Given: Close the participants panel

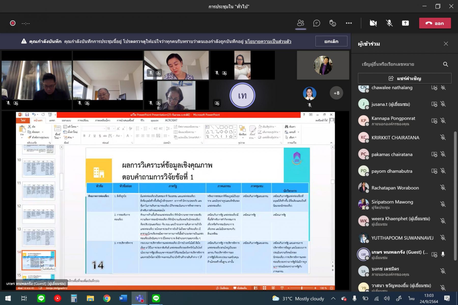Looking at the screenshot, I should click(x=446, y=44).
